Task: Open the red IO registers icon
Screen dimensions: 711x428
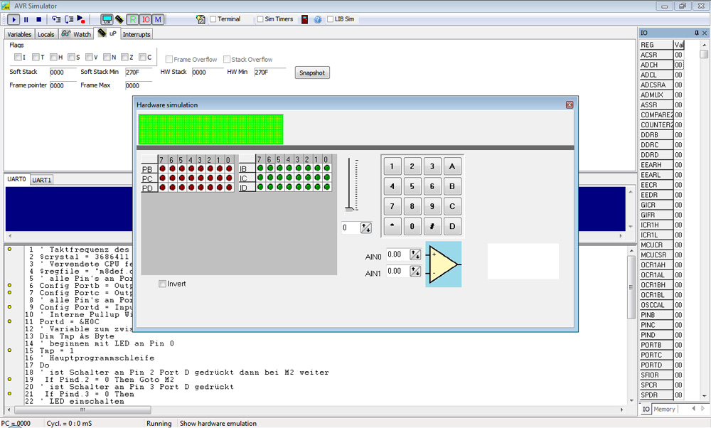Action: 145,19
